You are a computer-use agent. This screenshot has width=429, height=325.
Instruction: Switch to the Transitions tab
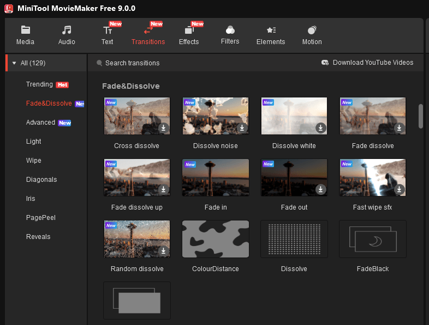click(x=148, y=35)
